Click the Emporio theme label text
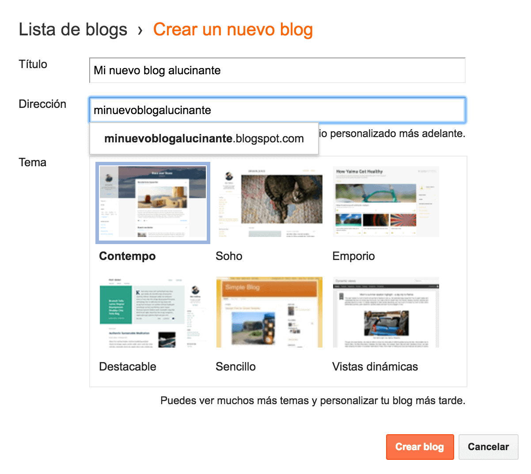 point(353,256)
